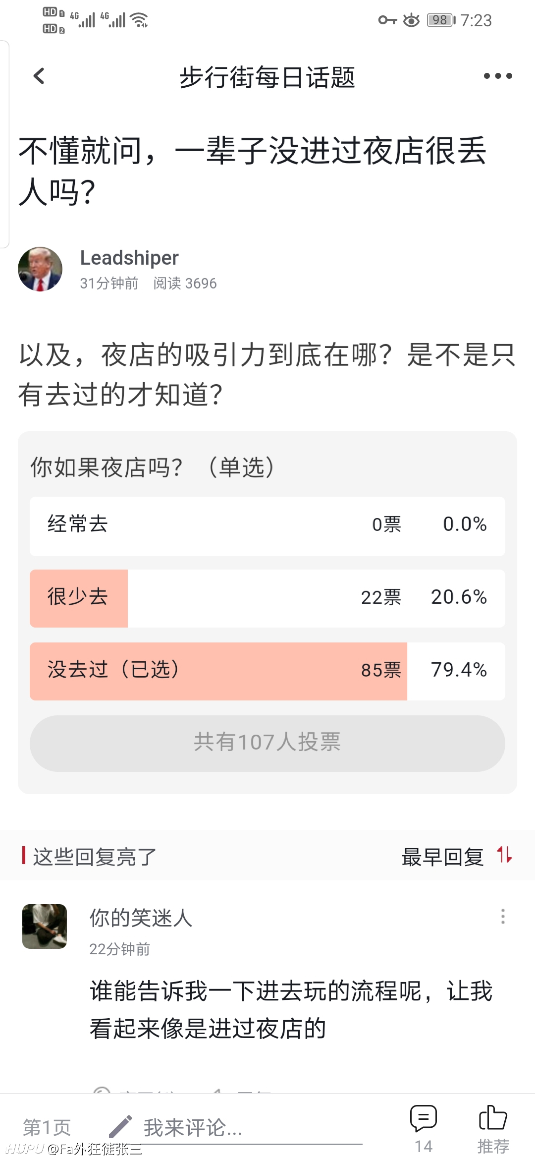Open the 第1页 page selector
This screenshot has height=1160, width=535.
[47, 1127]
